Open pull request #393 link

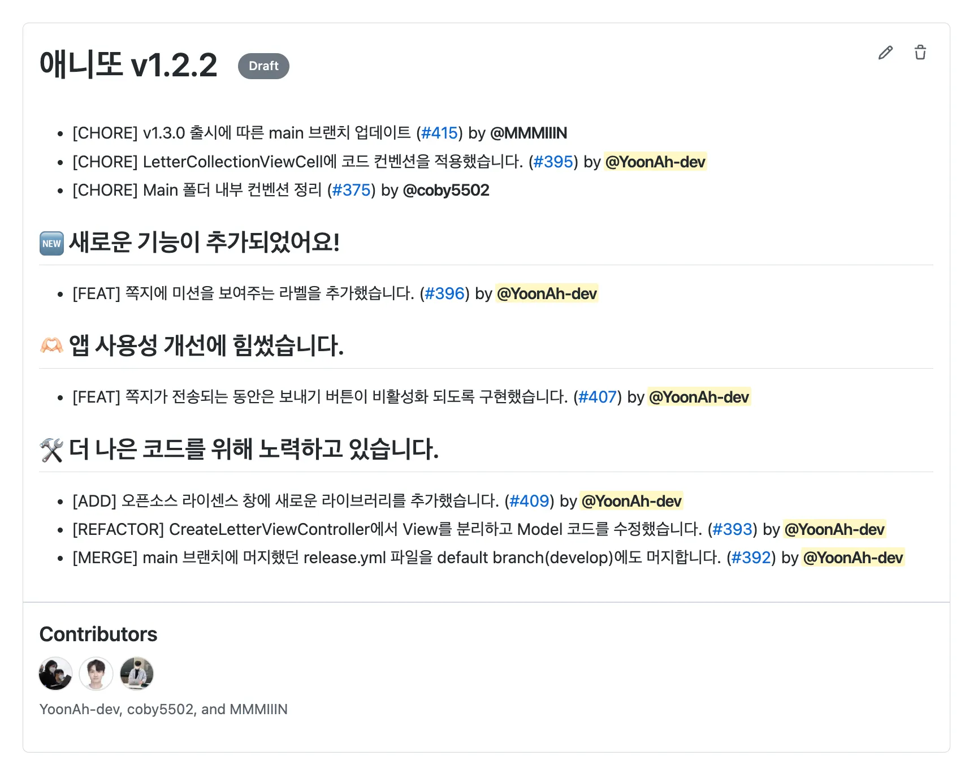(x=732, y=529)
